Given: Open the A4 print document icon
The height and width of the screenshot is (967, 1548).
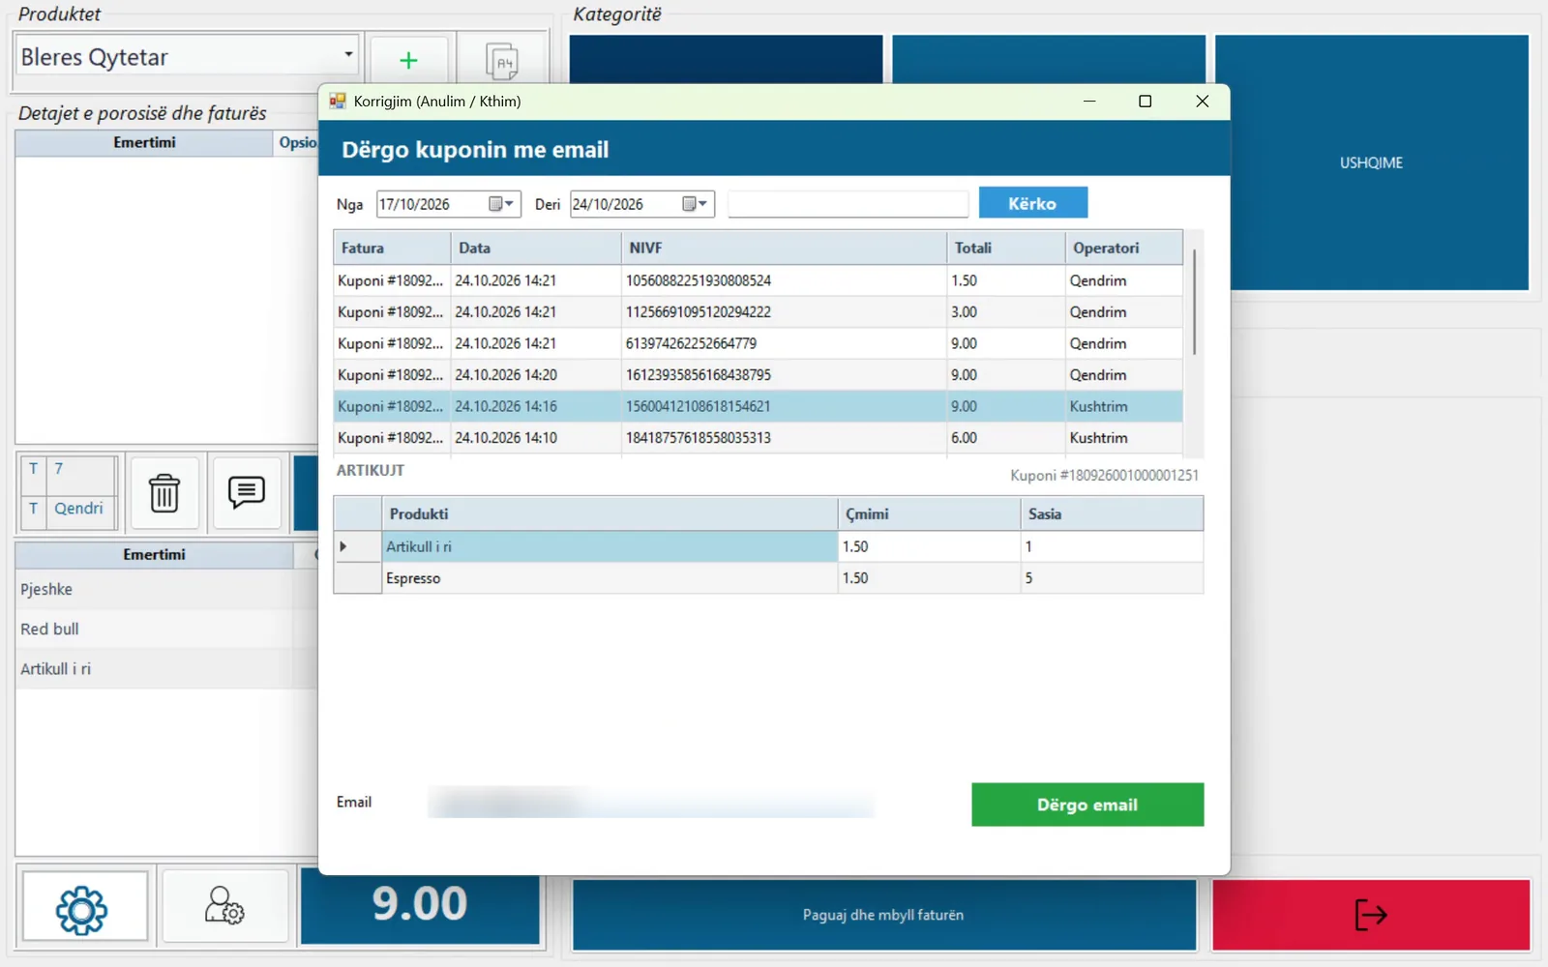Looking at the screenshot, I should tap(501, 61).
